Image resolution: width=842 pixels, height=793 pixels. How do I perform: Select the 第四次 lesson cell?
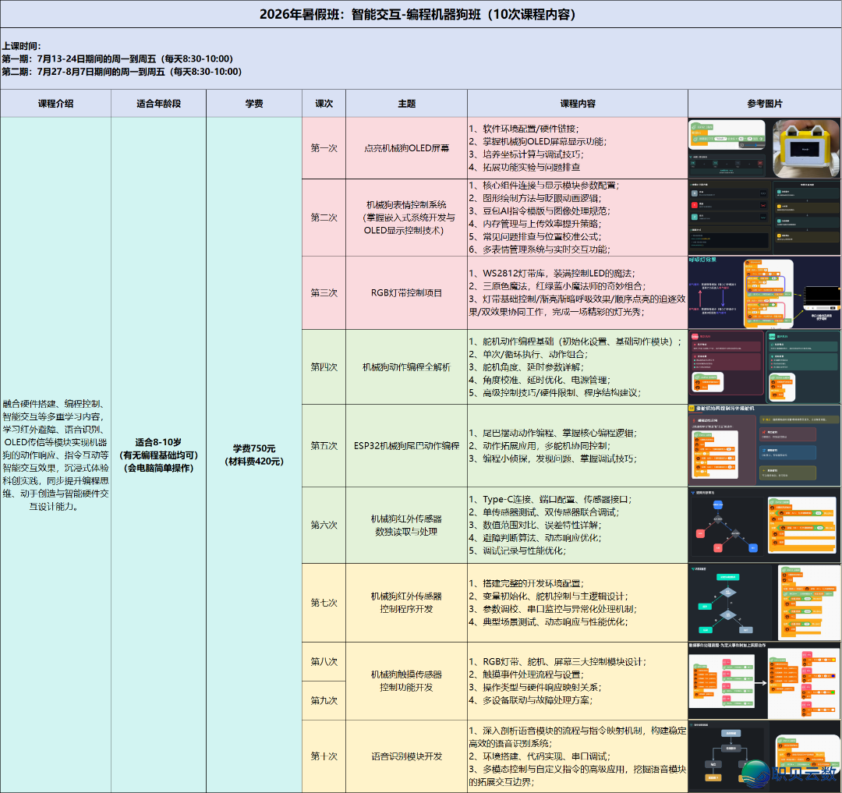point(324,366)
